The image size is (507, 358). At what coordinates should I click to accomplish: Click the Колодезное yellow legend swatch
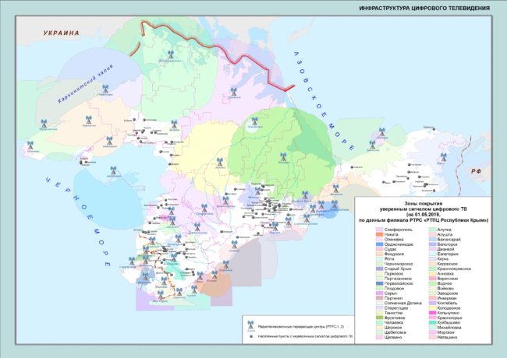pyautogui.click(x=432, y=308)
